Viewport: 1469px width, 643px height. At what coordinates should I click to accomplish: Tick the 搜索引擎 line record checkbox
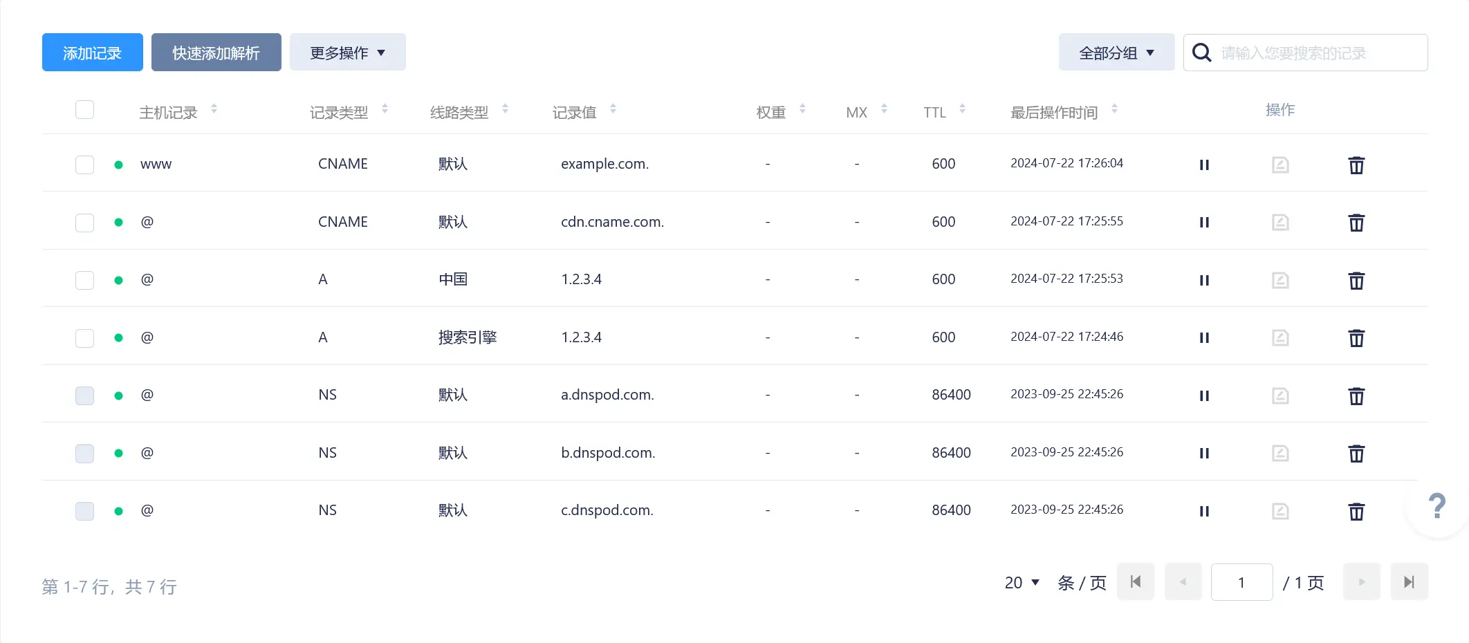pos(84,338)
